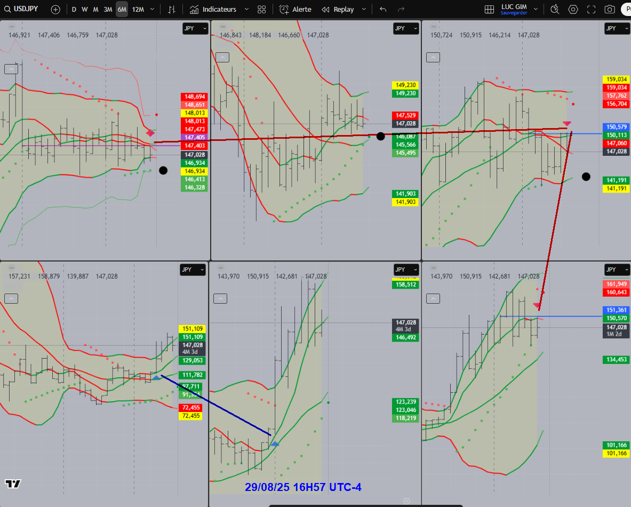Viewport: 631px width, 507px height.
Task: Click the yellow 159,034 price label
Action: (617, 80)
